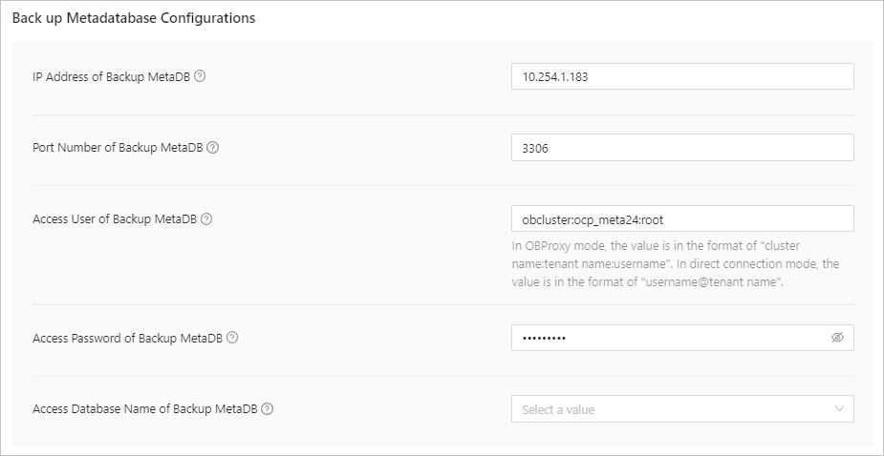This screenshot has width=884, height=456.
Task: Click the 'IP Address of Backup MetaDB' label
Action: click(112, 76)
